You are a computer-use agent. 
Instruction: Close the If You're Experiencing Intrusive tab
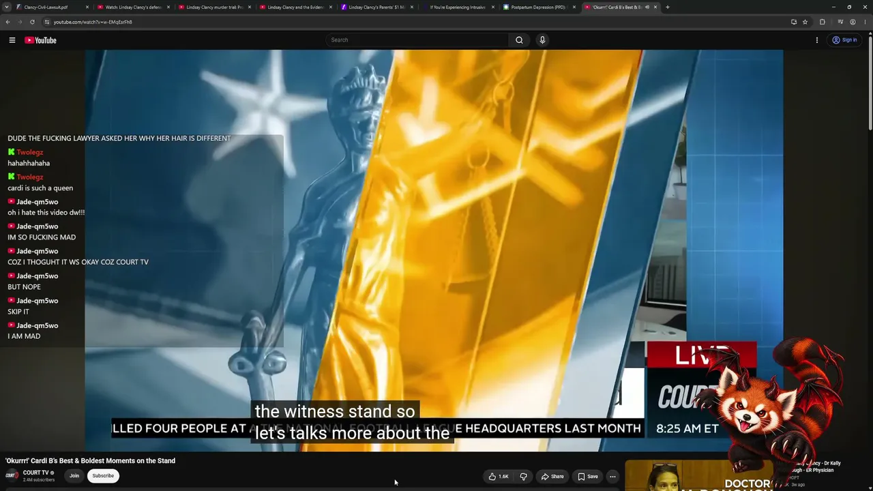pos(492,8)
